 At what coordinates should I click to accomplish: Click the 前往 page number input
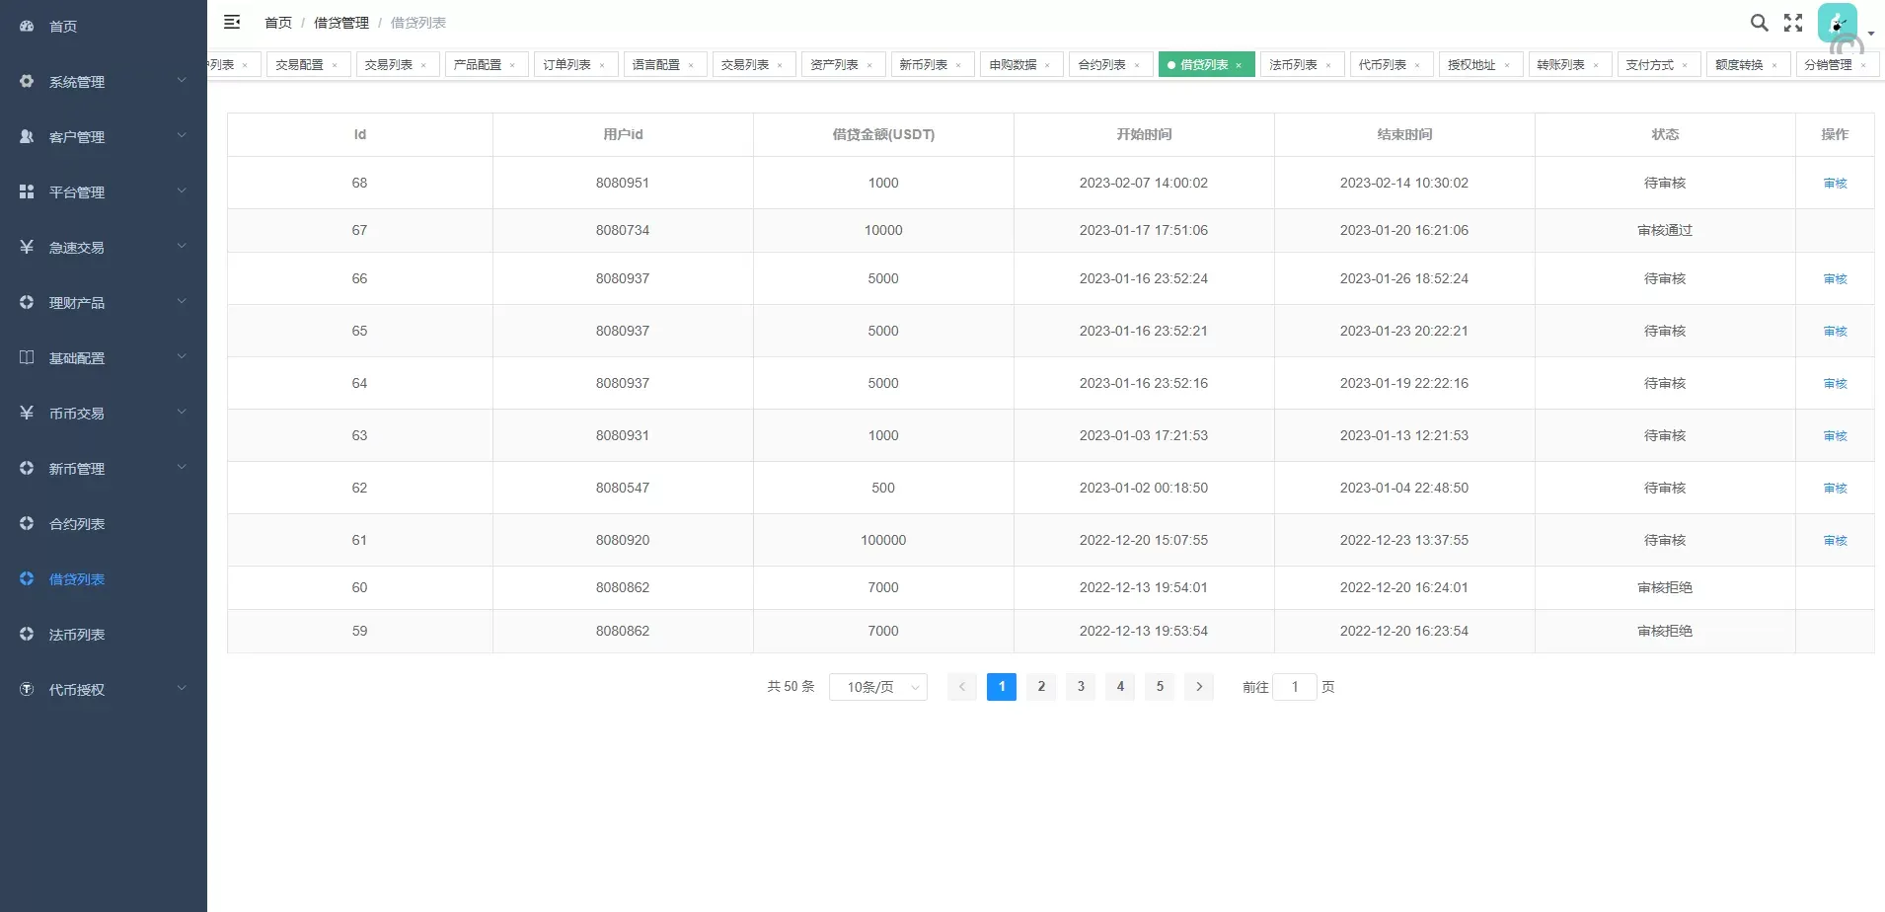[x=1294, y=687]
